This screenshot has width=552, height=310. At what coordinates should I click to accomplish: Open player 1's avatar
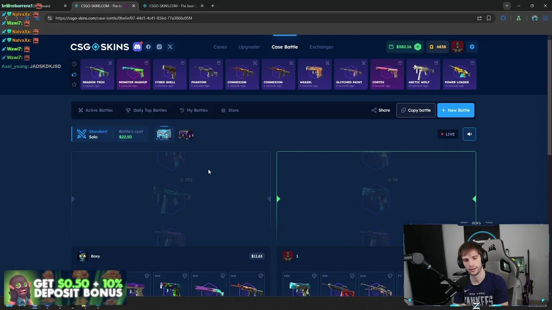pyautogui.click(x=288, y=256)
